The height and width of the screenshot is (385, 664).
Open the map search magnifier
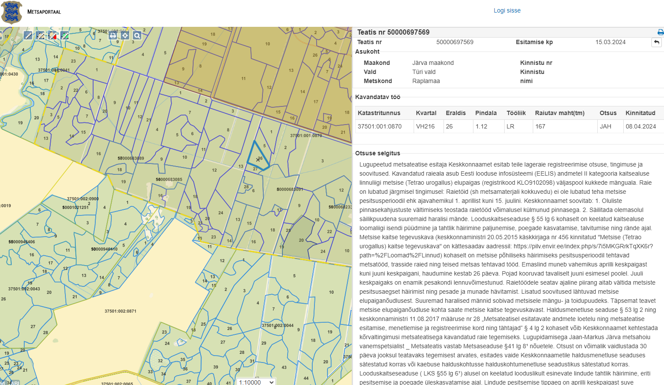click(x=137, y=35)
